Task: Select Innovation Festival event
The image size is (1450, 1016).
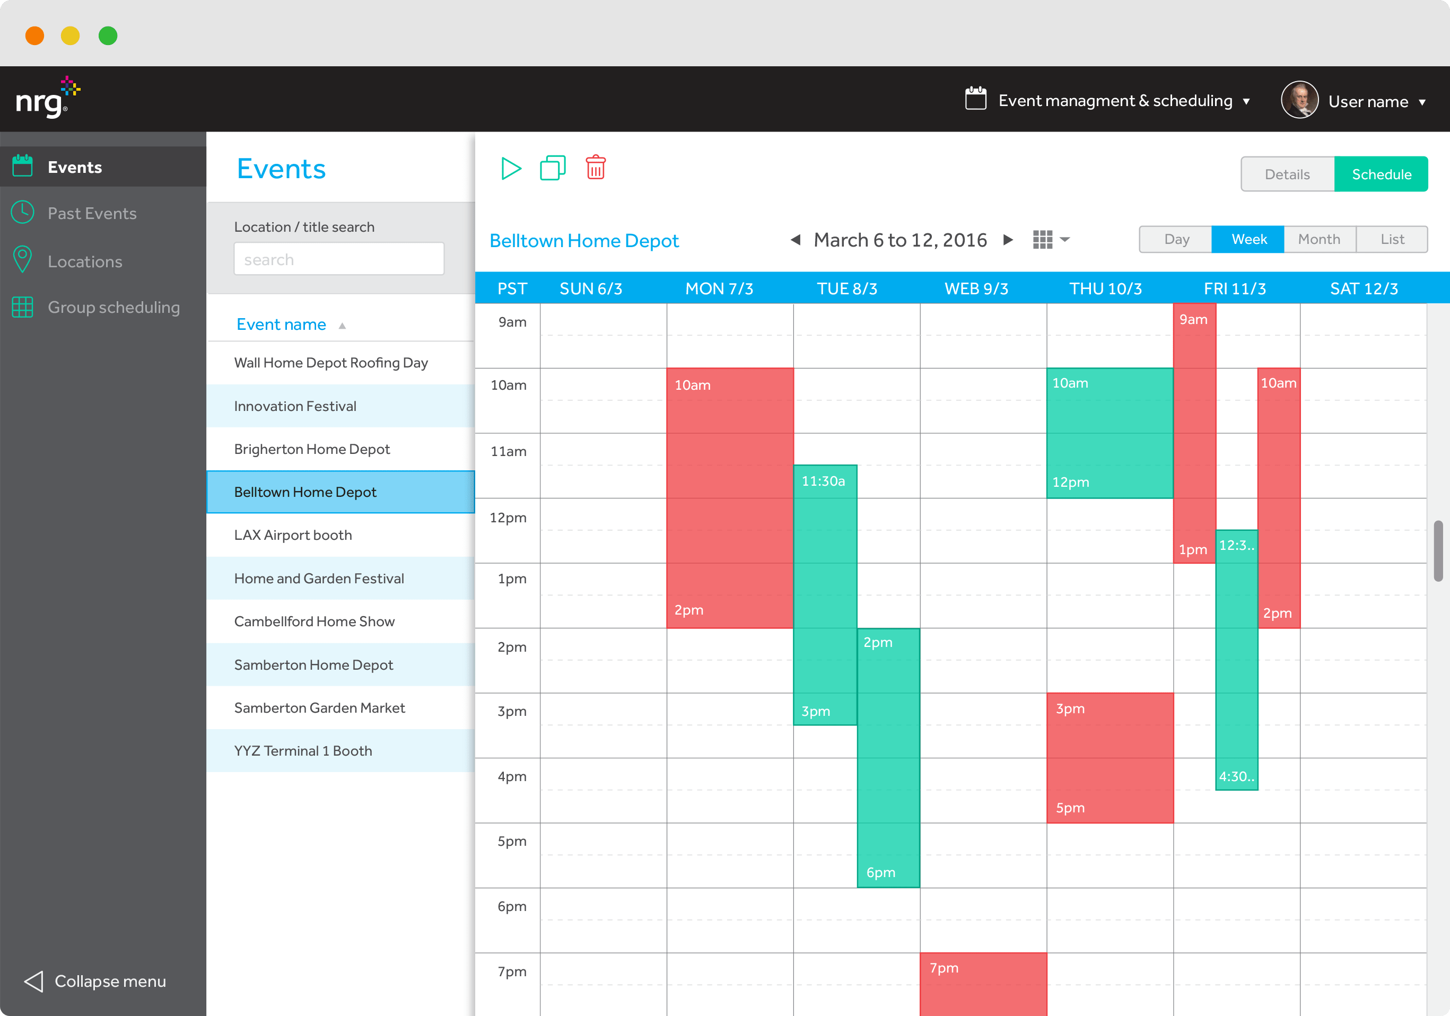Action: click(341, 406)
